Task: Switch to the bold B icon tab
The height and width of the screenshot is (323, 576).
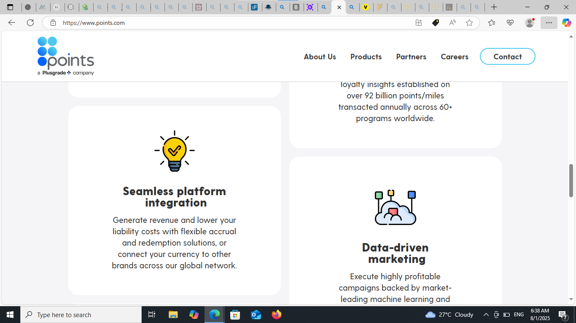Action: (296, 7)
